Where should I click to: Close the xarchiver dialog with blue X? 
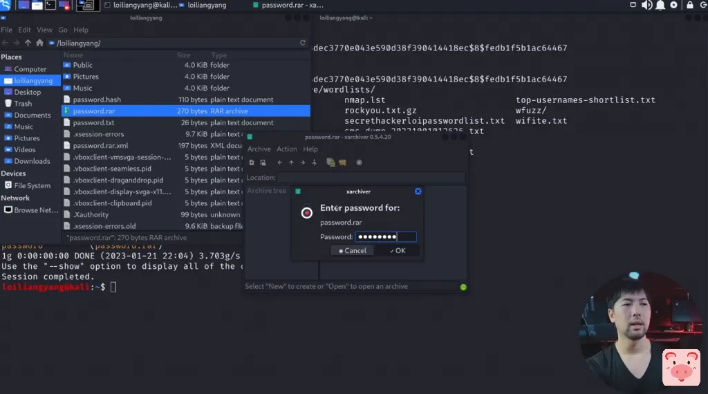[x=418, y=191]
